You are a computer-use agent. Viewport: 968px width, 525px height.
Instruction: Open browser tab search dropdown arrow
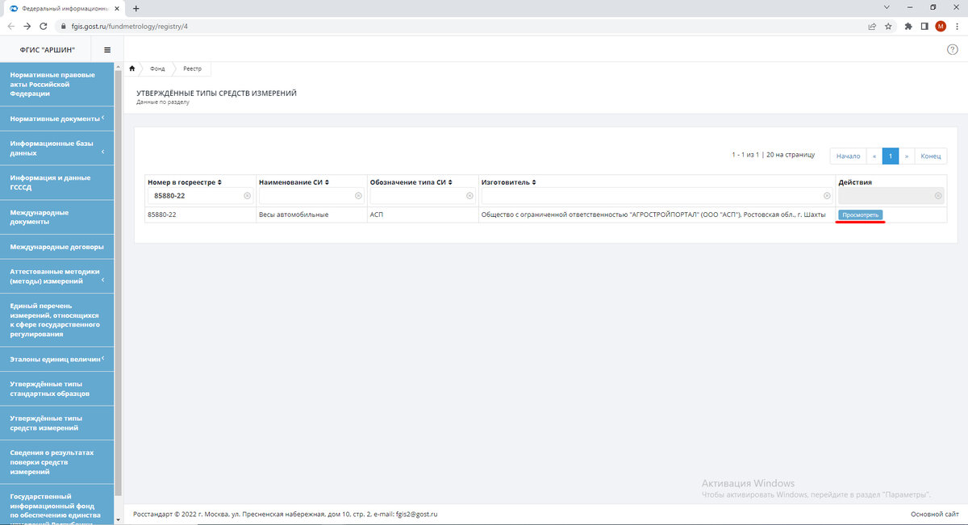(x=887, y=7)
